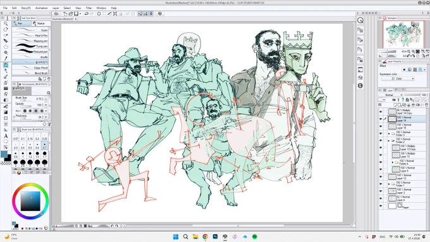
Task: Select the Zoom magnifier tool in toolbox
Action: [6, 24]
